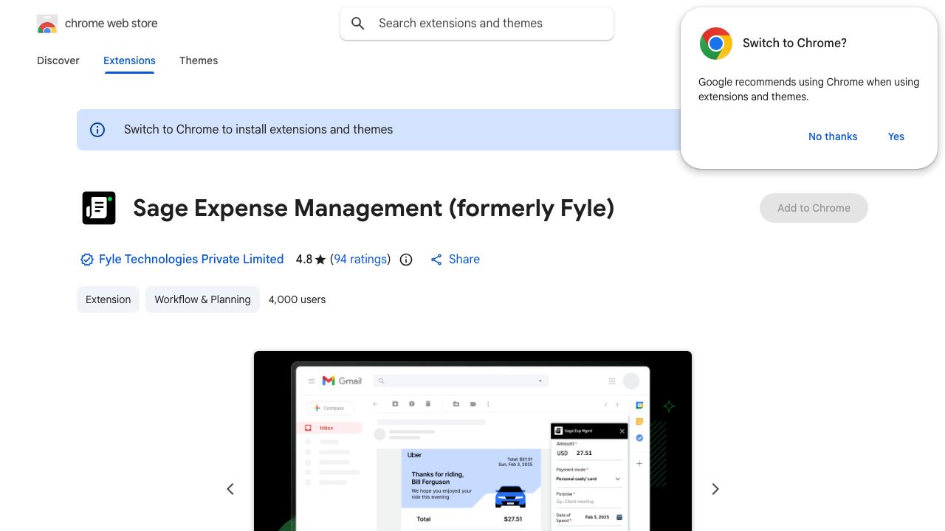Switch to the Themes tab

[x=199, y=60]
